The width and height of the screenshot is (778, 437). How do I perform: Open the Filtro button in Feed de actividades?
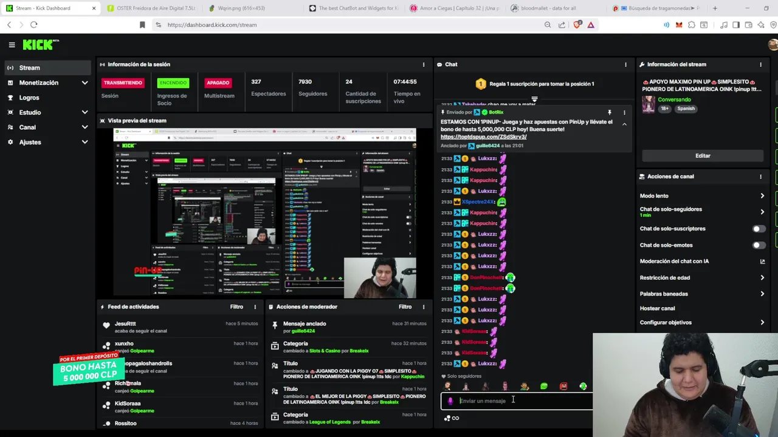tap(236, 307)
